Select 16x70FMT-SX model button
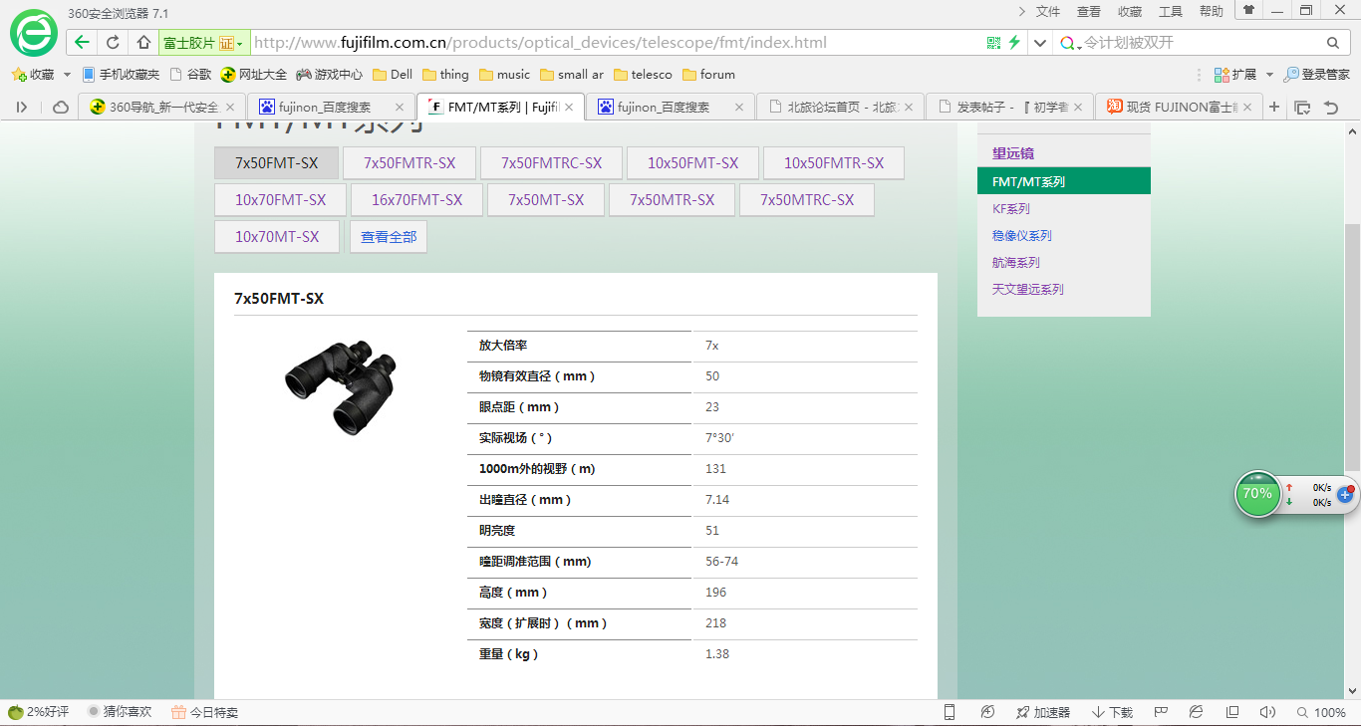The image size is (1361, 726). [x=416, y=200]
